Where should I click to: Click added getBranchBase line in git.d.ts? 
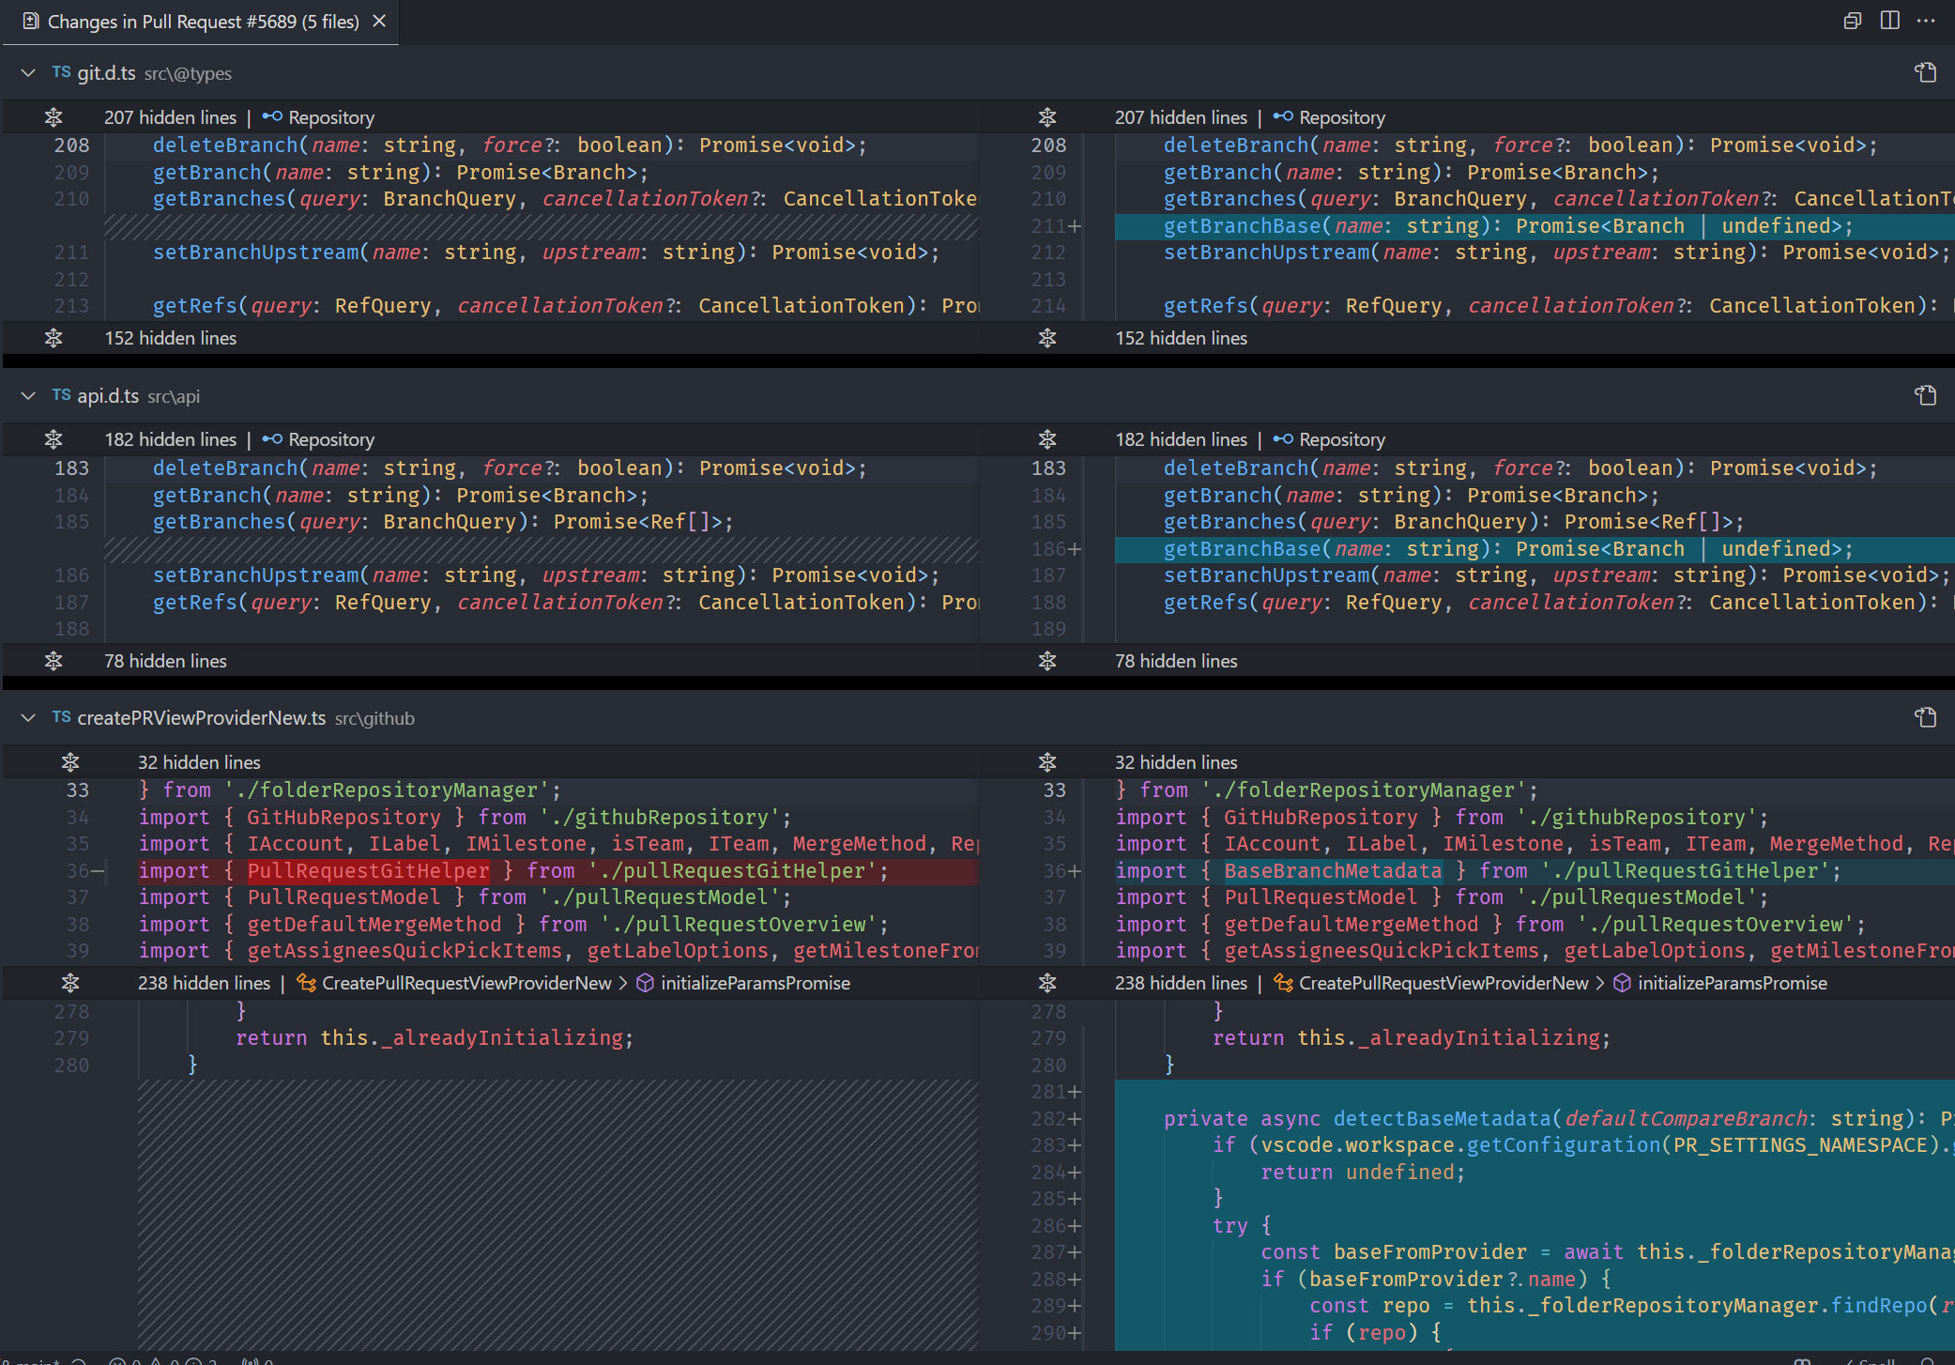(x=1535, y=226)
